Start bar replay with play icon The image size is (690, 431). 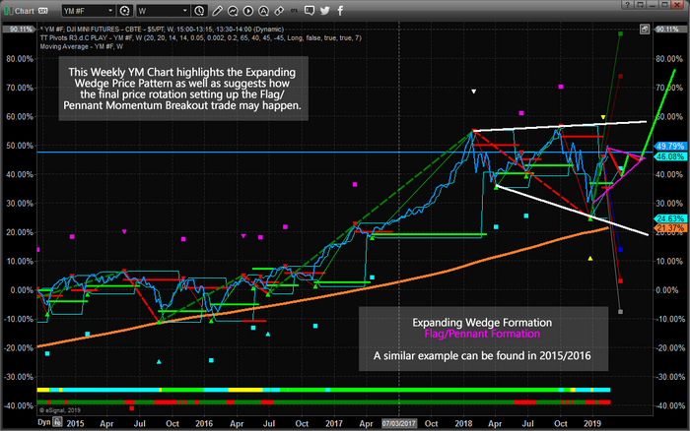[247, 11]
